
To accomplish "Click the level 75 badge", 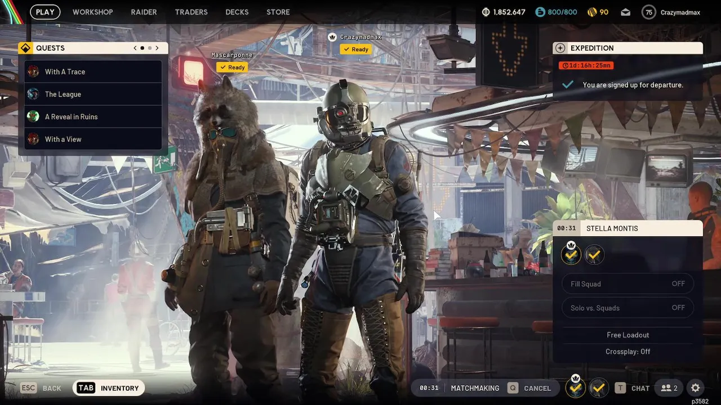I will point(649,12).
